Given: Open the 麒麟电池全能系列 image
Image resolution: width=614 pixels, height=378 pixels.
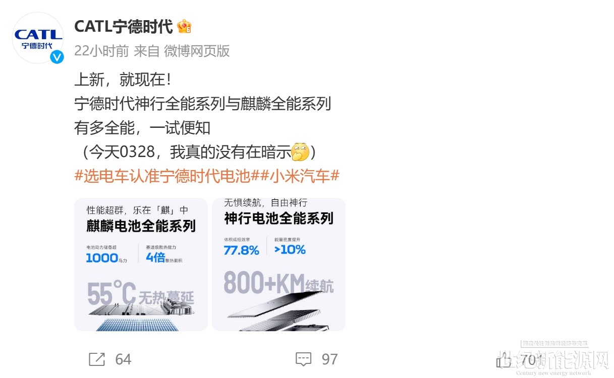Looking at the screenshot, I should coord(141,264).
